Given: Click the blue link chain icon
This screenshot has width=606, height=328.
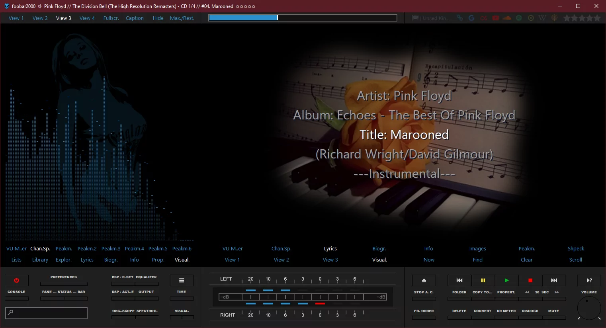Looking at the screenshot, I should click(460, 18).
